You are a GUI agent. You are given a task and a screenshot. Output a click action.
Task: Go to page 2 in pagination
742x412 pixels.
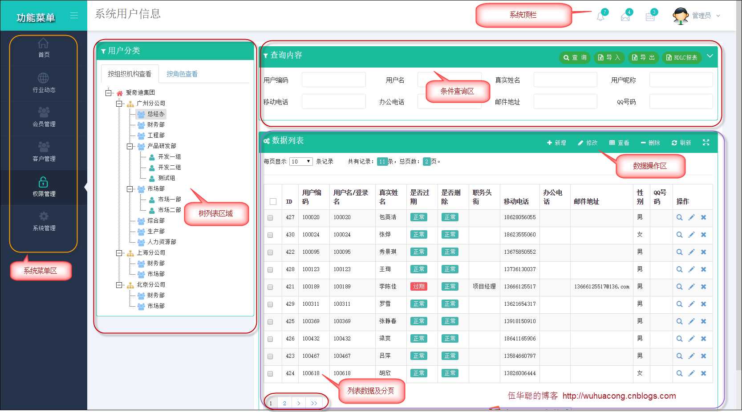(284, 403)
